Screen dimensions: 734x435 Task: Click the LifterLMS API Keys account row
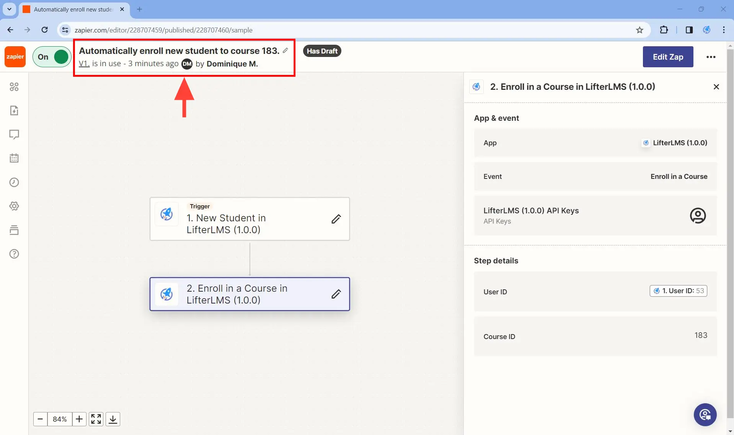[x=595, y=216]
